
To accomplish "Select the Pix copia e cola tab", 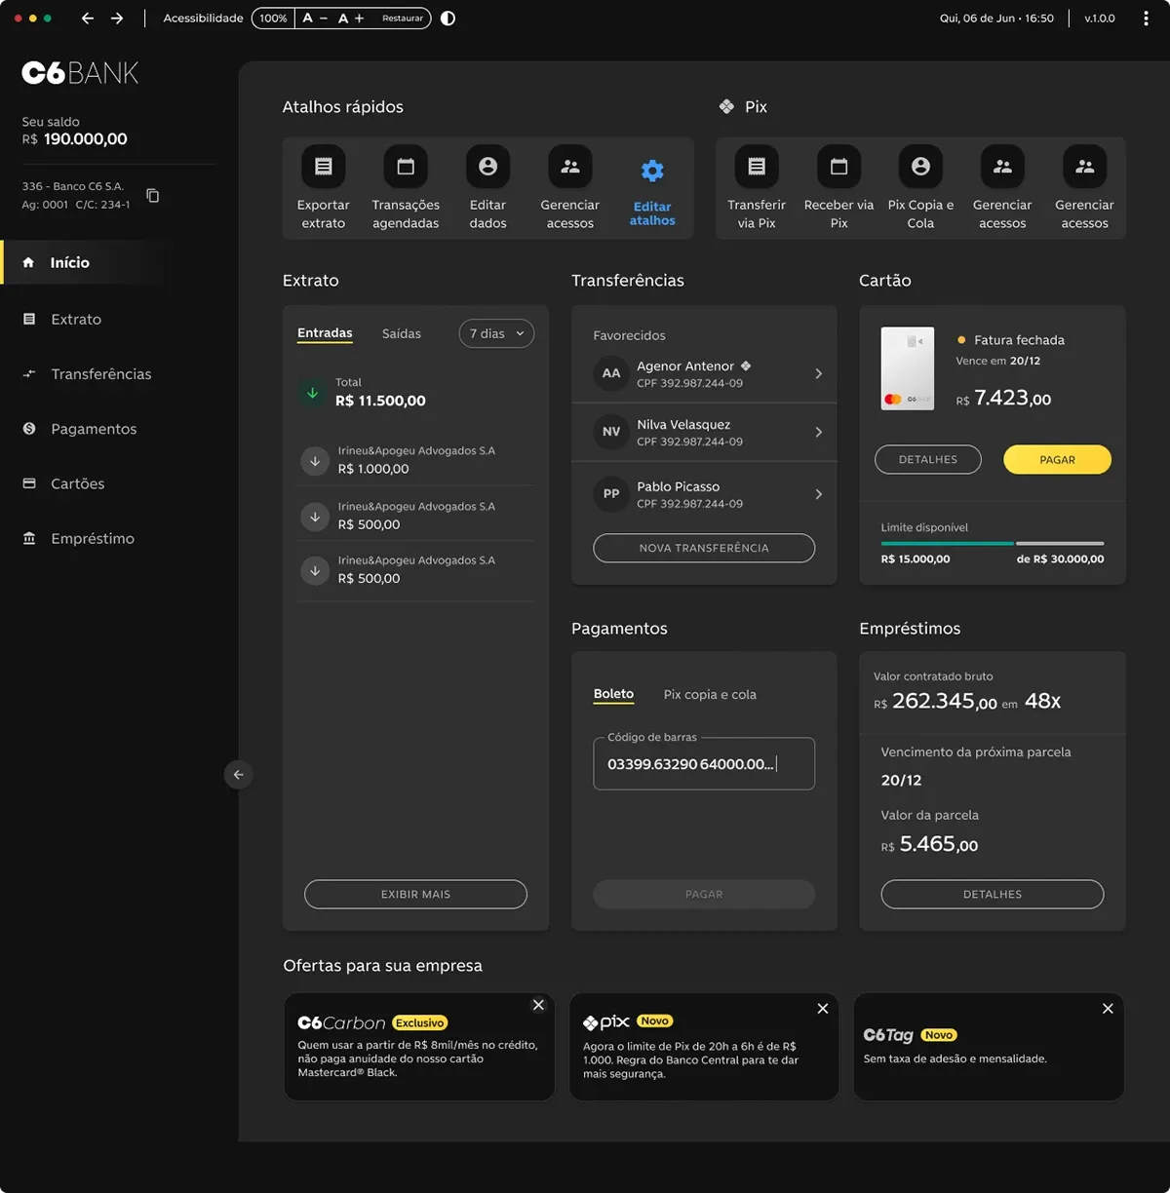I will 710,694.
